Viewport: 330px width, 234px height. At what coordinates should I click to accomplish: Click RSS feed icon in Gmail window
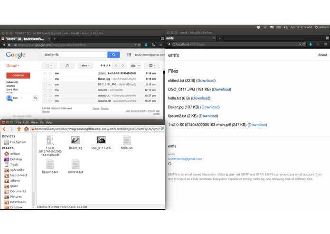point(153,45)
